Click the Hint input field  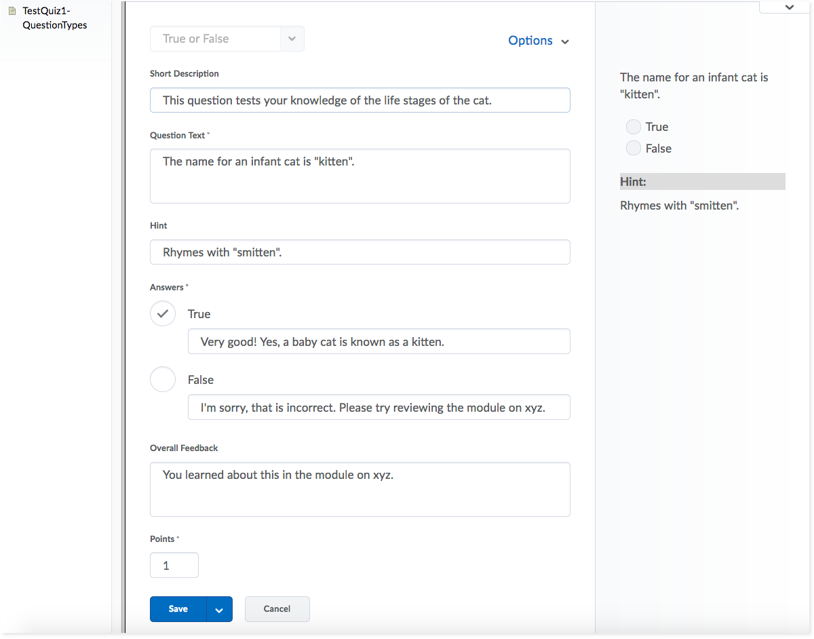[360, 252]
